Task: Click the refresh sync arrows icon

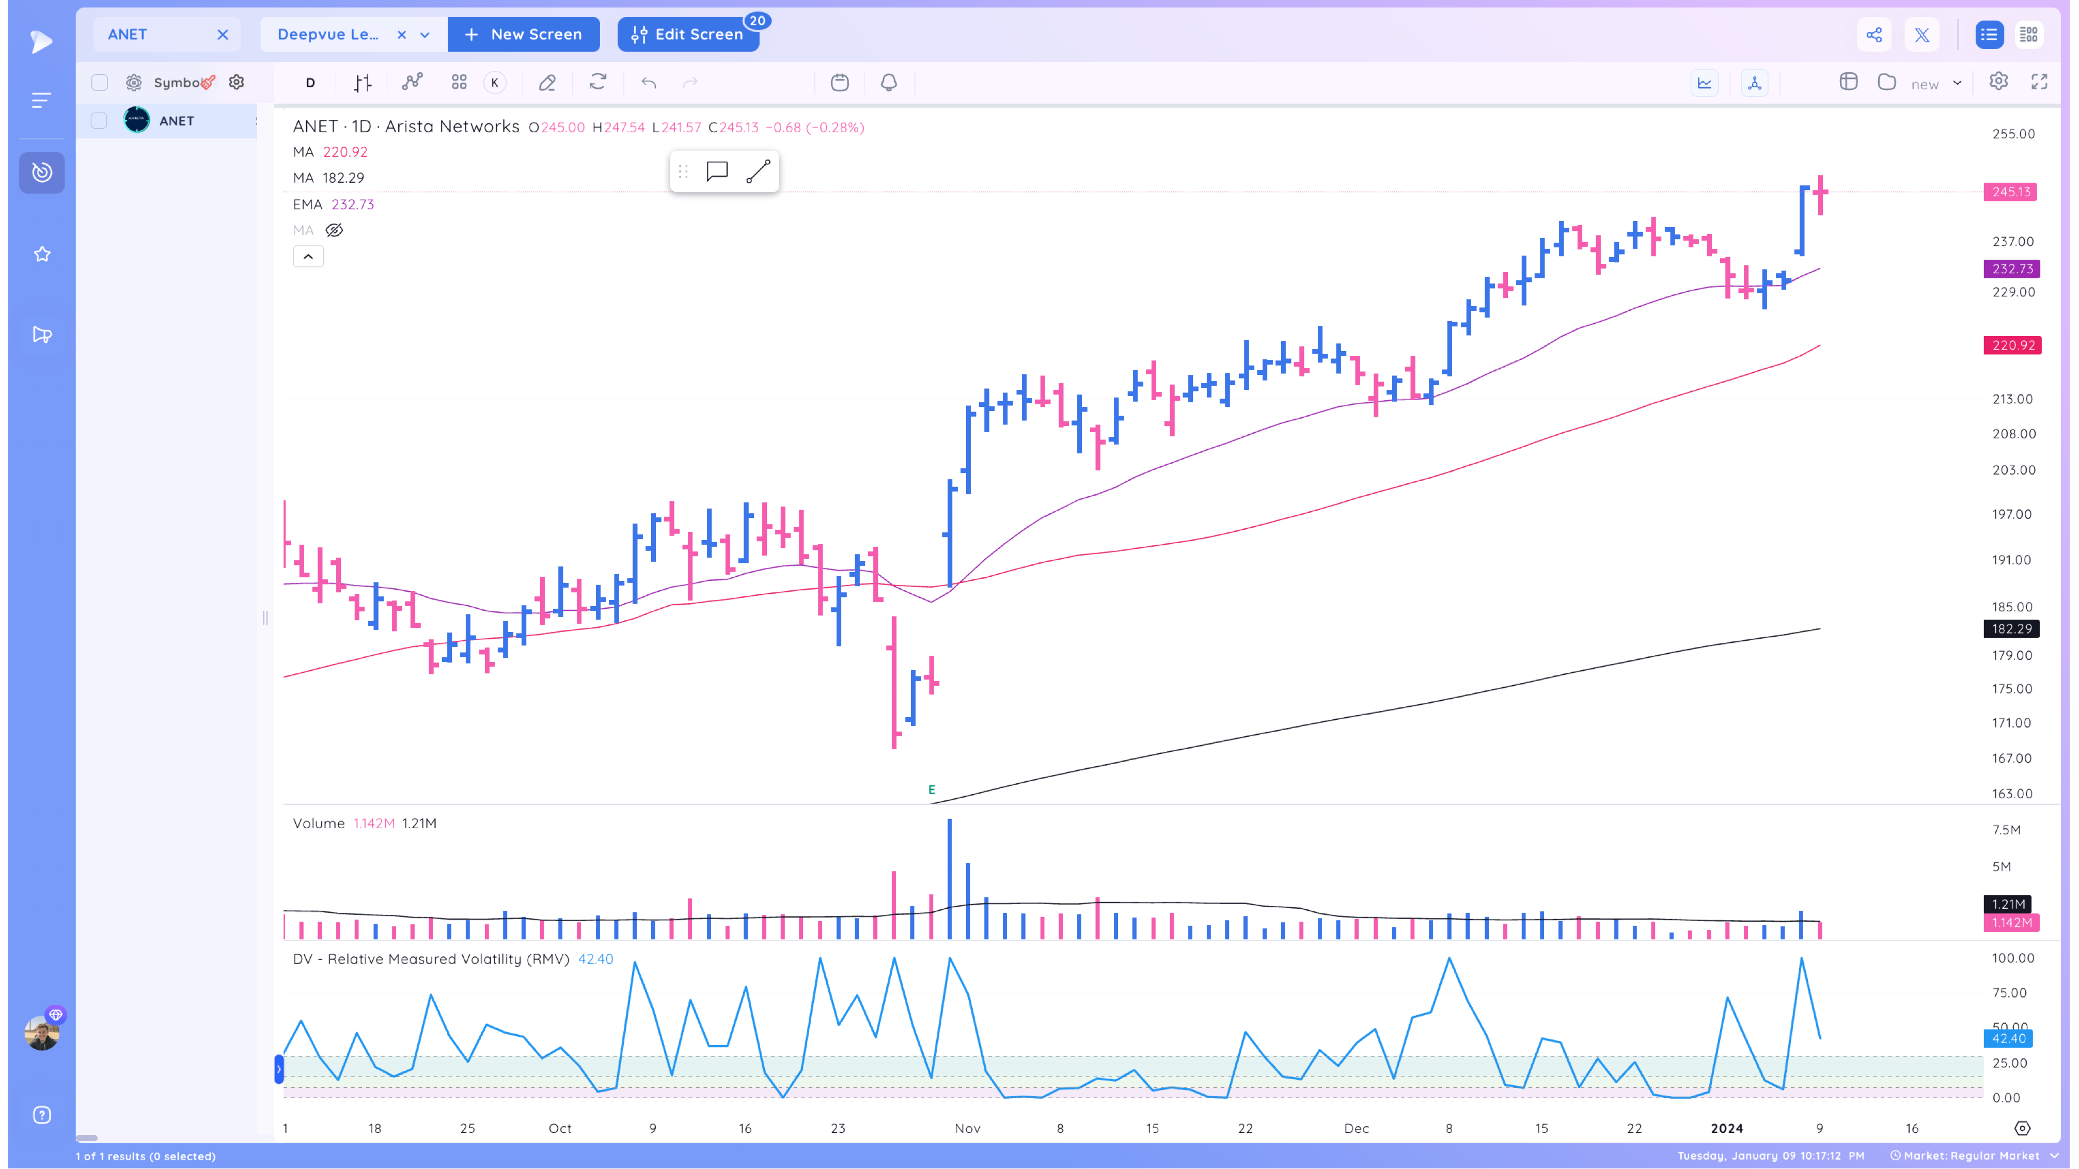Action: [x=597, y=82]
